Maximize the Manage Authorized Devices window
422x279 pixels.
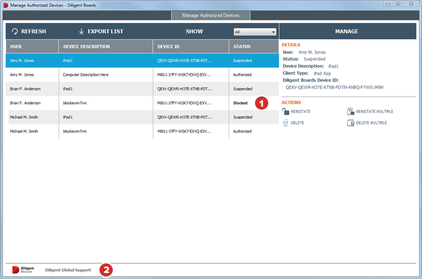point(398,4)
